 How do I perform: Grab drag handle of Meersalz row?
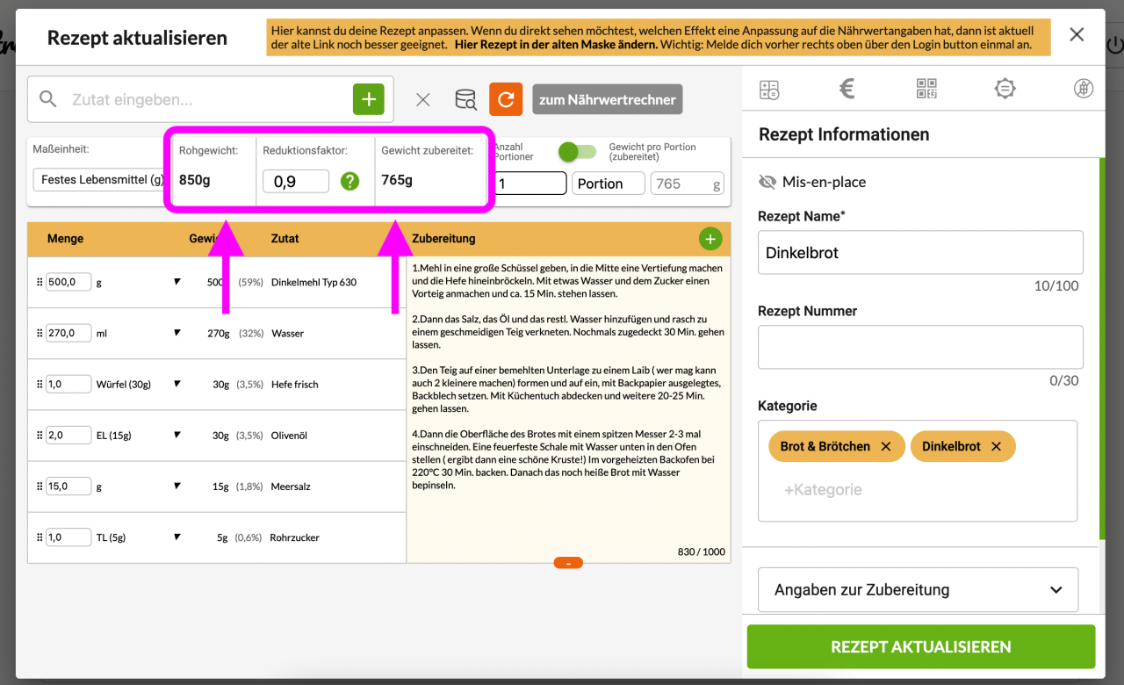point(40,487)
